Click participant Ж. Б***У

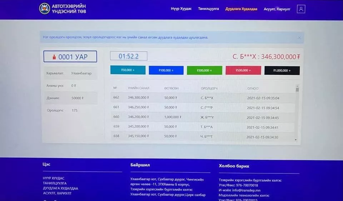pos(207,117)
